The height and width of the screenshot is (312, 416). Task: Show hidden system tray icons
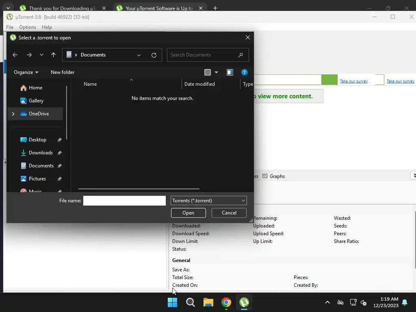click(327, 302)
